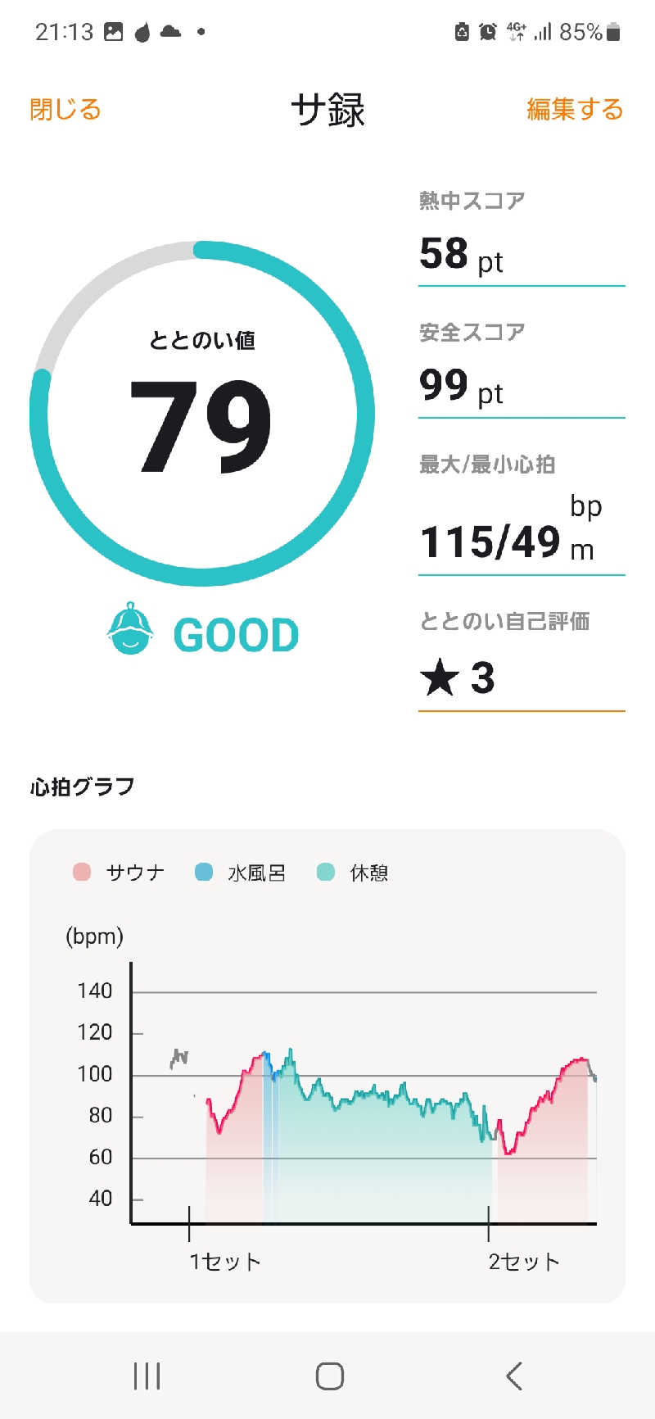
Task: Open recent apps navigation button
Action: coord(147,1376)
